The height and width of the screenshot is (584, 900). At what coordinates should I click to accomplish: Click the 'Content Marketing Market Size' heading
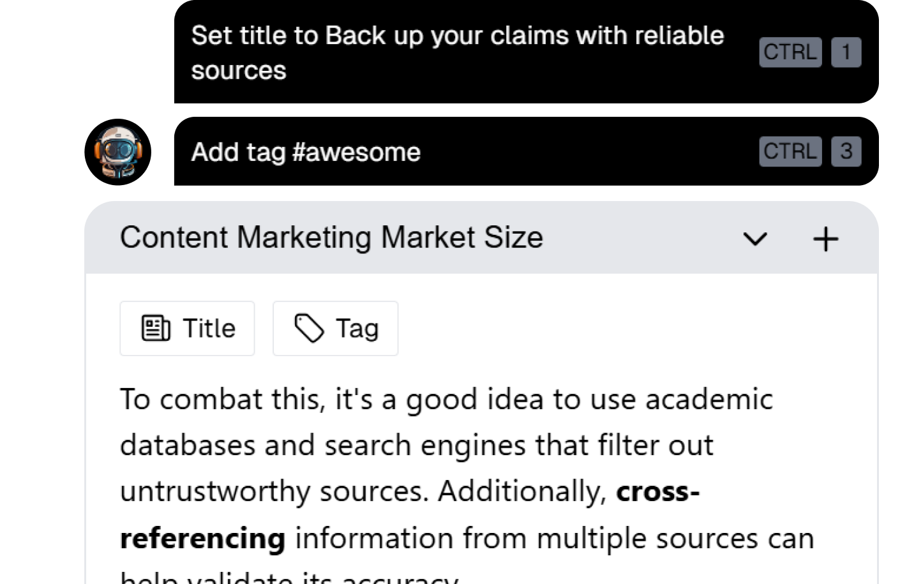[x=331, y=237]
